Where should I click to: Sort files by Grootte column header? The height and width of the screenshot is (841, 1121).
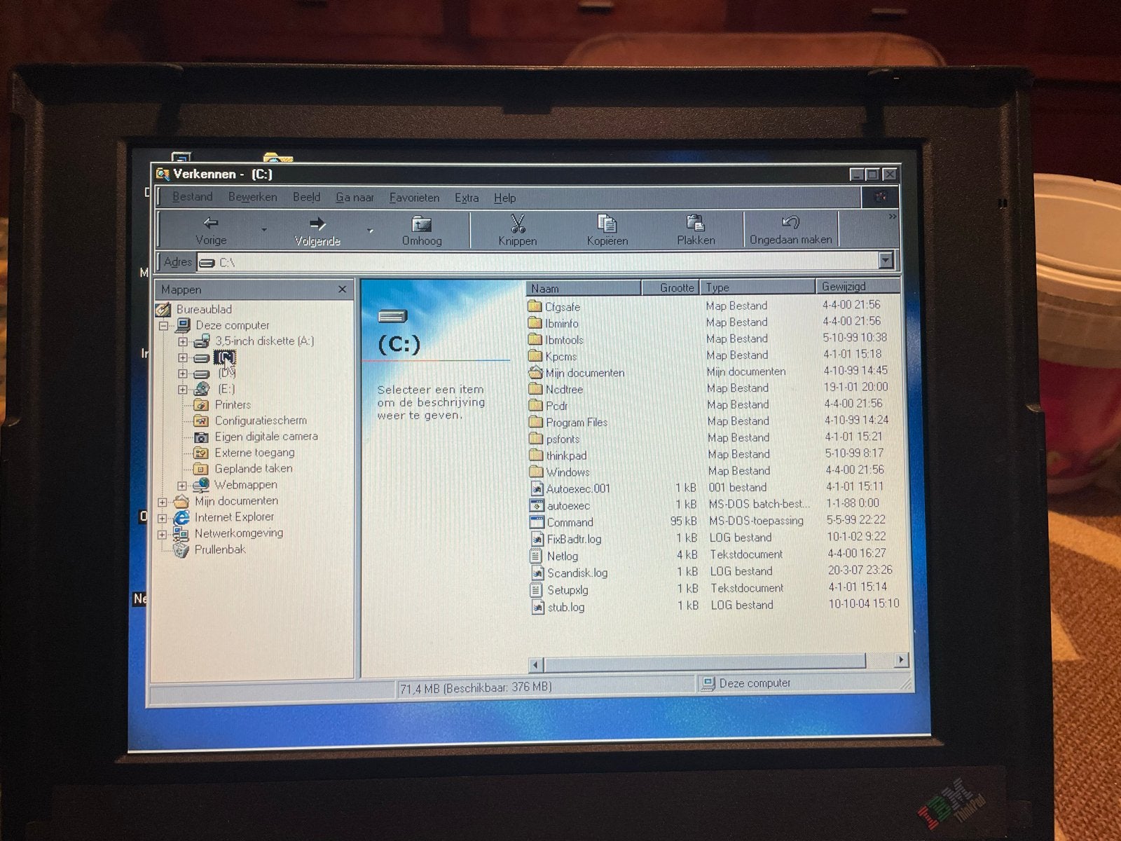tap(670, 287)
